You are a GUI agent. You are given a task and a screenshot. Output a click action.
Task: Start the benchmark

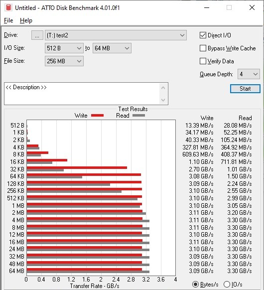[x=245, y=89]
